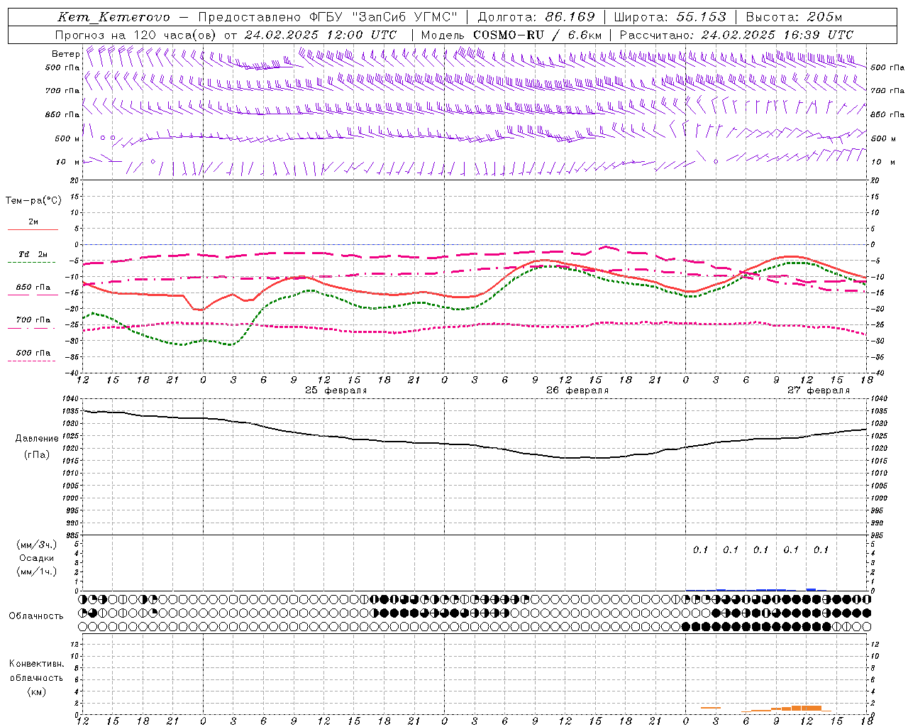The width and height of the screenshot is (908, 727).
Task: Click the "(мм/3ч.)" precipitation unit label
Action: click(37, 545)
